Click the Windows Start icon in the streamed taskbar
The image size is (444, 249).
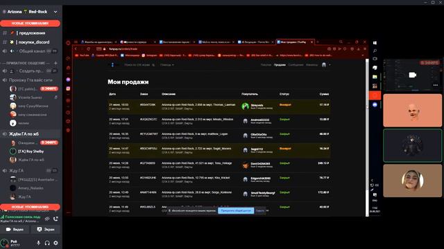(375, 43)
